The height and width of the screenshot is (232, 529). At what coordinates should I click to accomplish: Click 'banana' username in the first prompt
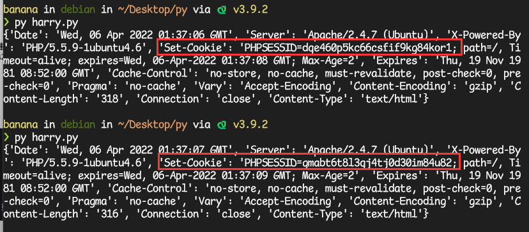point(21,10)
